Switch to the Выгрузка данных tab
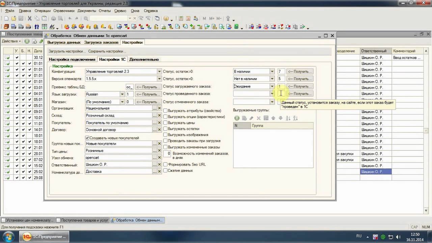This screenshot has width=432, height=243. coord(64,42)
